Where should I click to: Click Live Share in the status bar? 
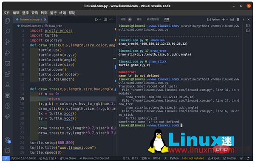coord(68,158)
